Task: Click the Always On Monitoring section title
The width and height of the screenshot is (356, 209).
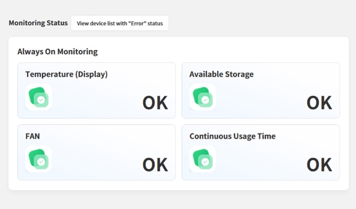Action: point(57,52)
